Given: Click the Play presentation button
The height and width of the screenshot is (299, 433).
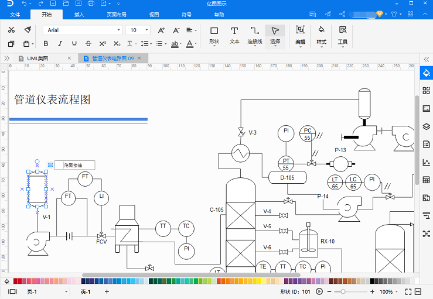Looking at the screenshot, I should pyautogui.click(x=319, y=291).
